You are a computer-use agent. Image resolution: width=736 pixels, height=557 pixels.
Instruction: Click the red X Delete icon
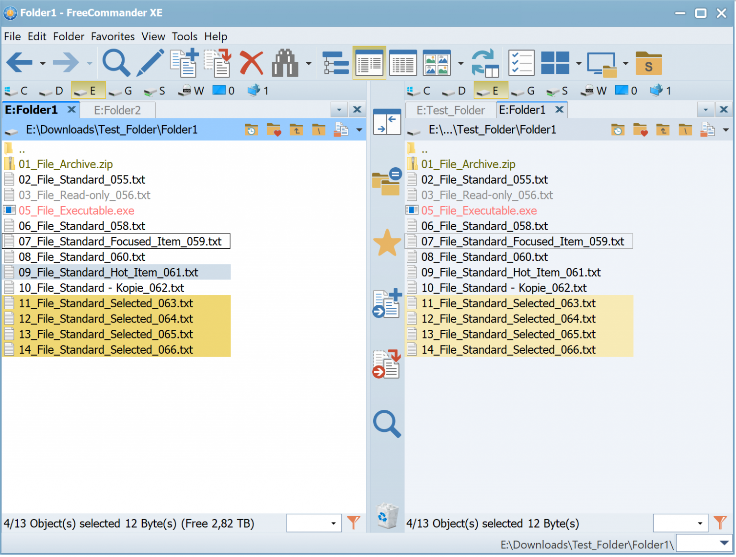[251, 63]
